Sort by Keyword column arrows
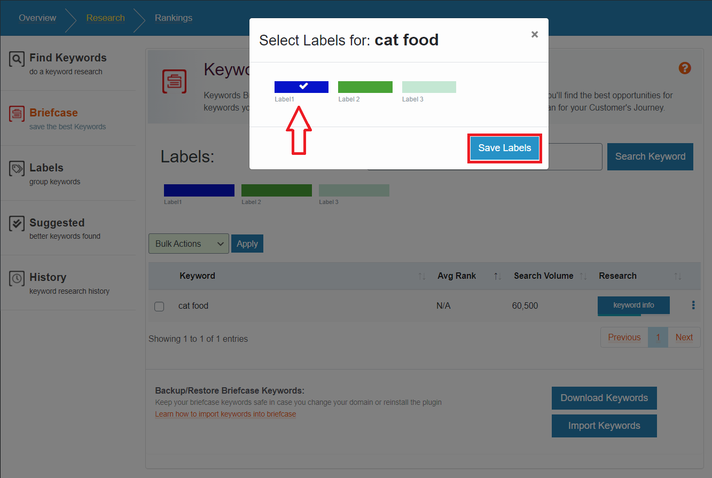The height and width of the screenshot is (478, 712). 422,276
